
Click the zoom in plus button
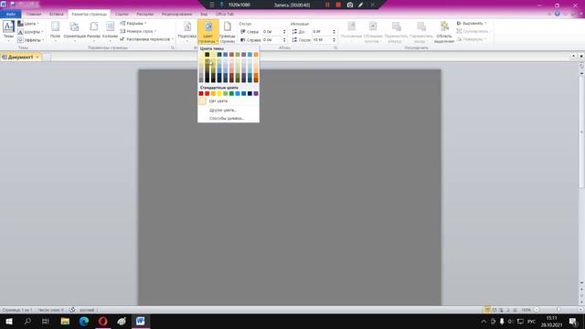point(580,310)
